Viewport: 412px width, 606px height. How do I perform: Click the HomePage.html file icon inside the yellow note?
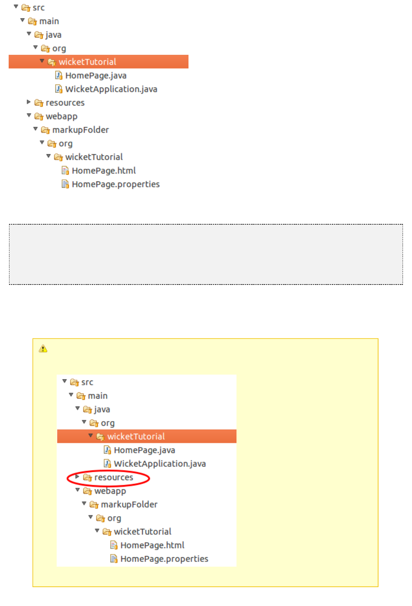pyautogui.click(x=114, y=545)
